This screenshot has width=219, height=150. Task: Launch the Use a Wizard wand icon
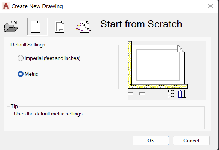pos(83,27)
